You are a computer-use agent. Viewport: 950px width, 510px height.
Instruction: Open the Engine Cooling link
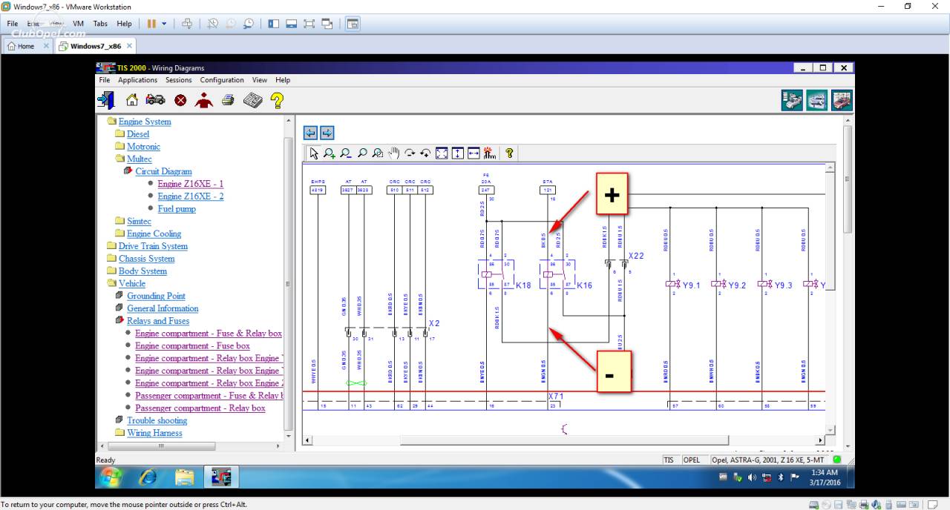click(154, 234)
